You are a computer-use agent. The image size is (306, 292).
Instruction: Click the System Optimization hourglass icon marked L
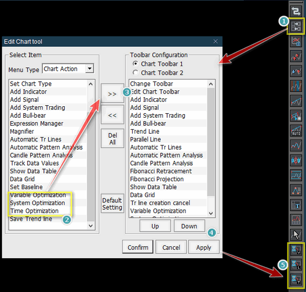296,265
